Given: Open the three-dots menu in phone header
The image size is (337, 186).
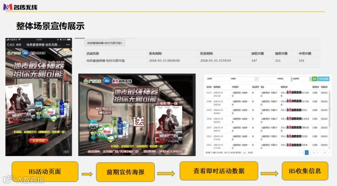Looking at the screenshot, I should [68, 45].
